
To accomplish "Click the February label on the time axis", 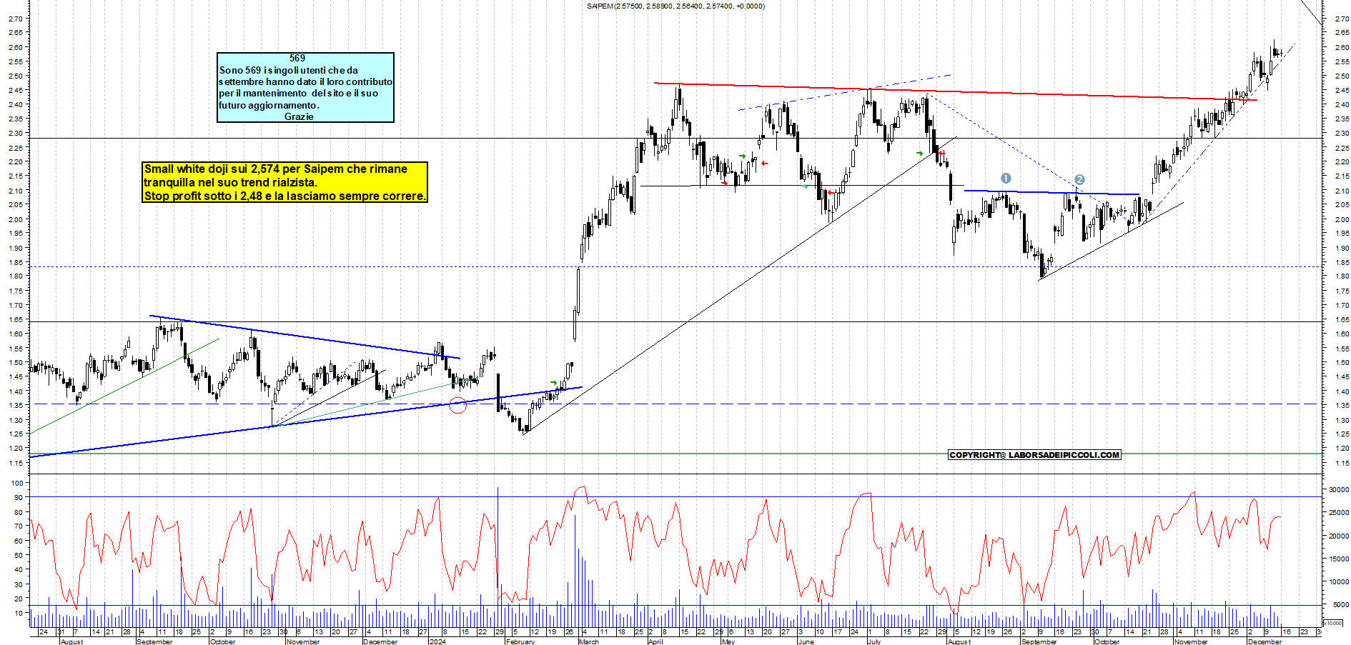I will (520, 641).
